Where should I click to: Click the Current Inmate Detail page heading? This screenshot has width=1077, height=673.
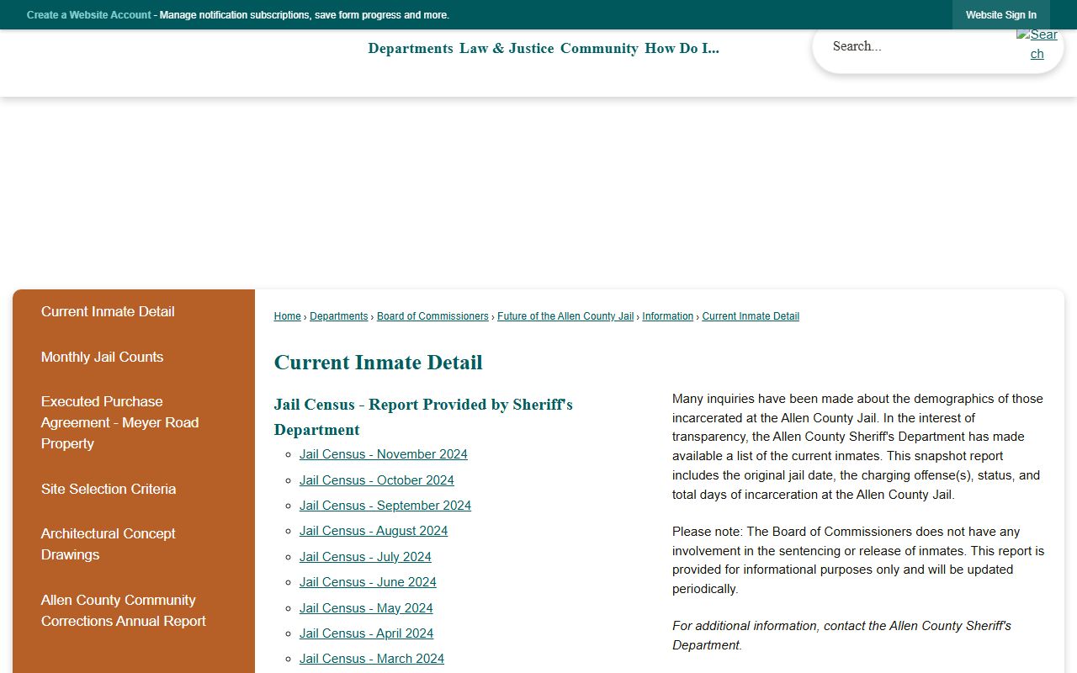(x=379, y=363)
